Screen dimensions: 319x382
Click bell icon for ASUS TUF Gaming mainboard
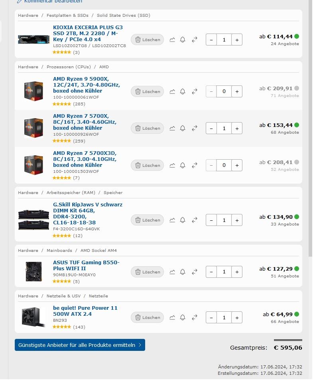(x=183, y=272)
